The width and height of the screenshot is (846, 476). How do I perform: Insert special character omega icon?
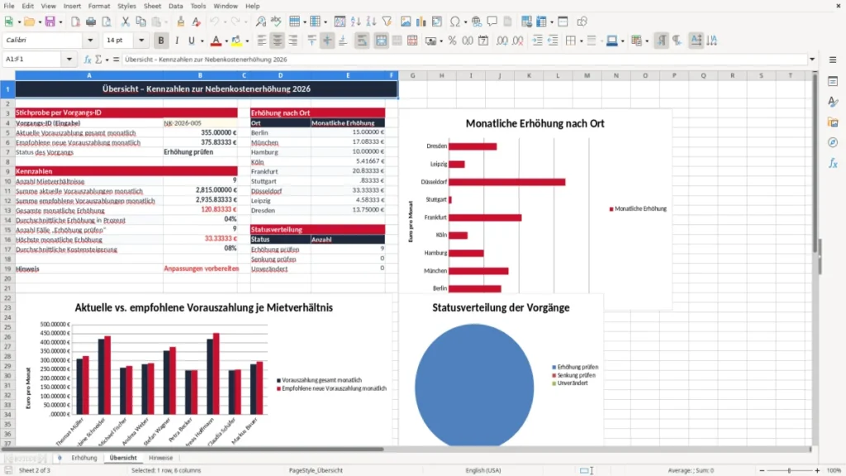coord(455,21)
